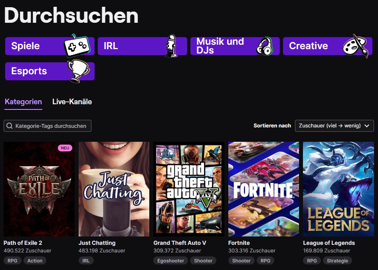Open the Path of Exile 2 cover

pyautogui.click(x=39, y=189)
